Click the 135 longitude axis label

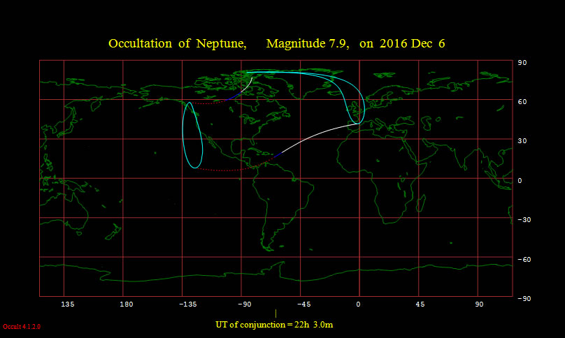click(x=68, y=304)
